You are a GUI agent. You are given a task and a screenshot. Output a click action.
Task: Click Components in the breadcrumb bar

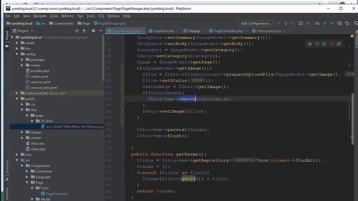coord(62,23)
